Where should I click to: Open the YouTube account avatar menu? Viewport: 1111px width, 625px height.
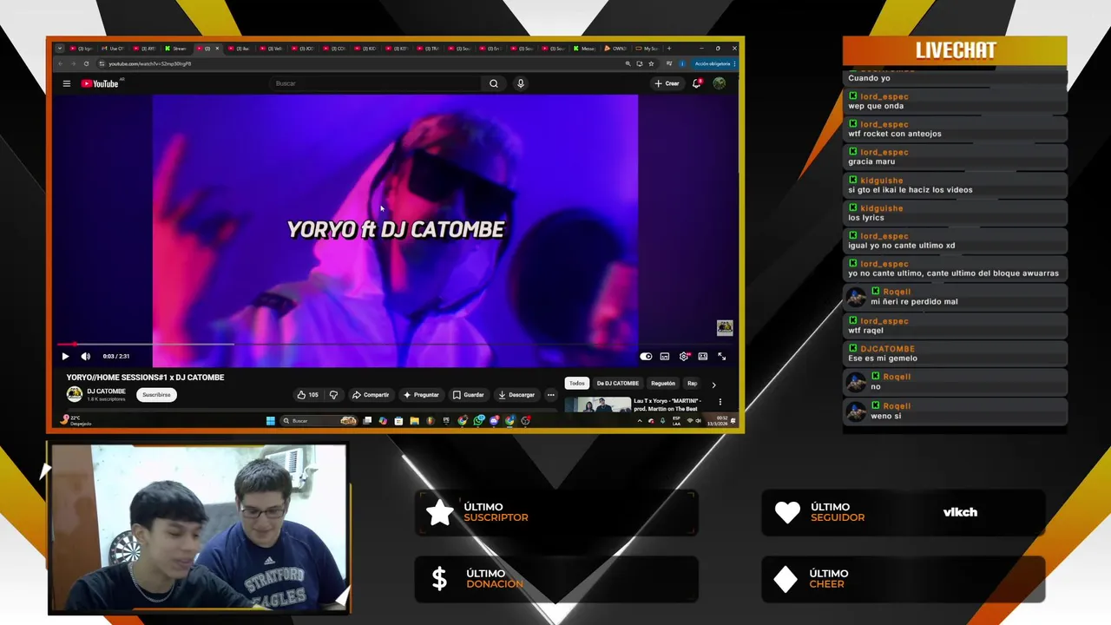[719, 83]
